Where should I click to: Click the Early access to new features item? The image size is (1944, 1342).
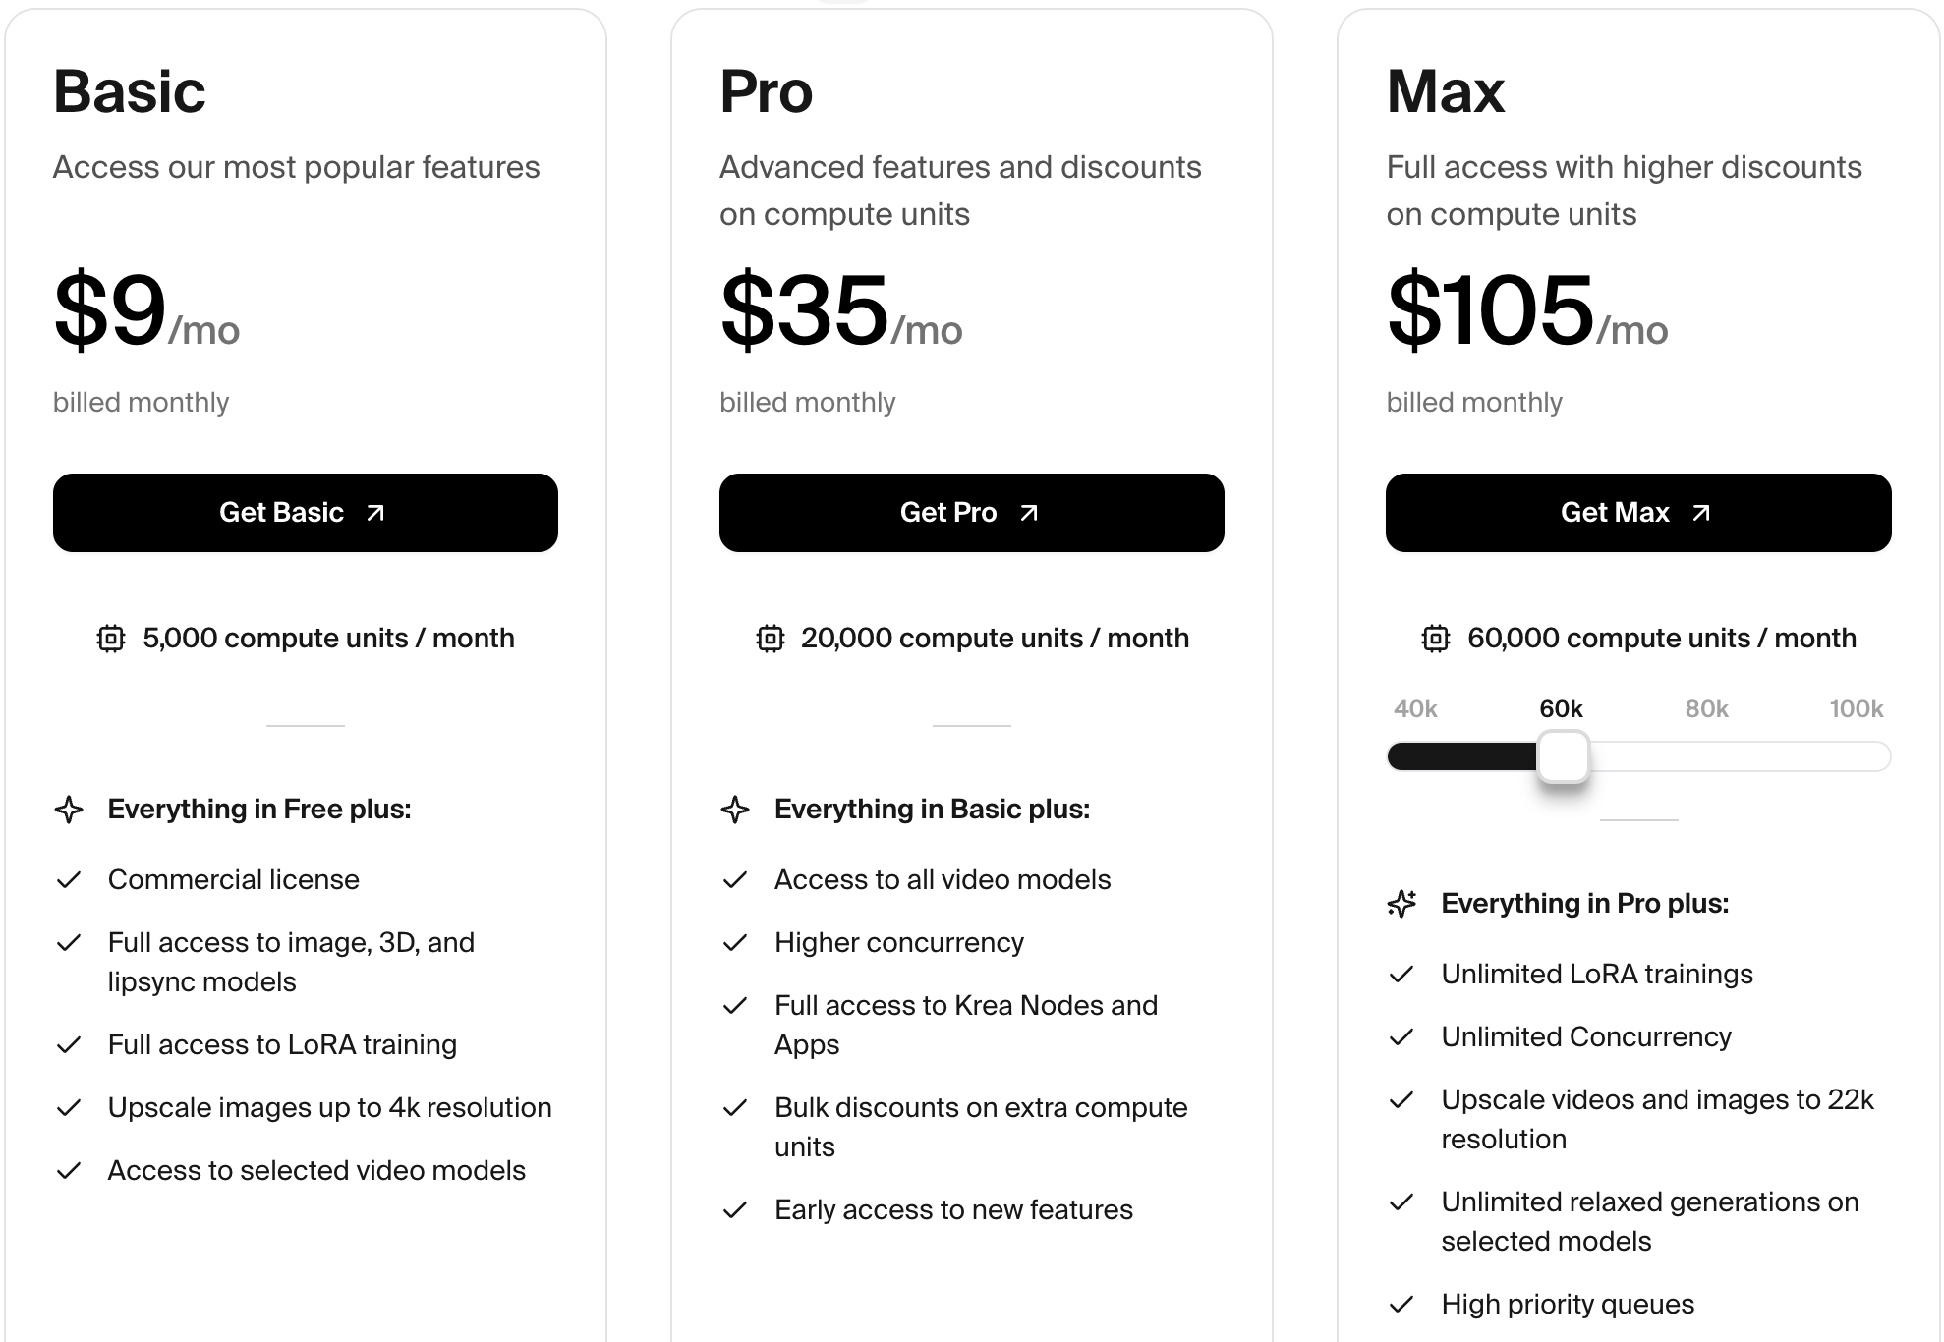pos(953,1210)
